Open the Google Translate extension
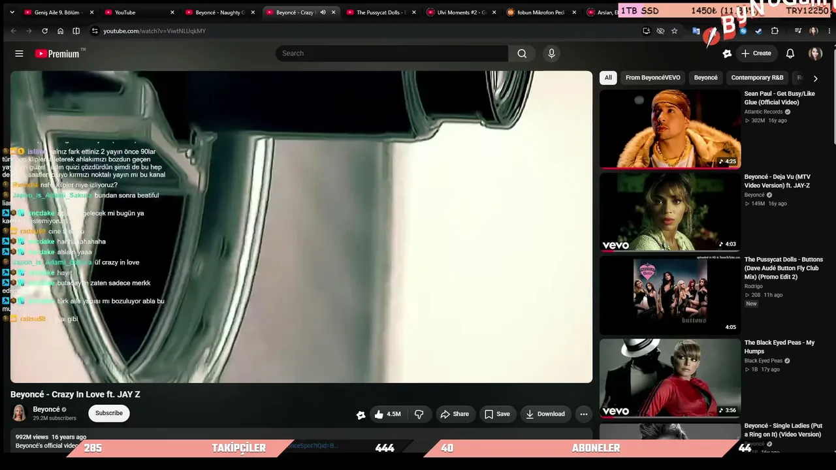This screenshot has width=836, height=470. [x=696, y=31]
